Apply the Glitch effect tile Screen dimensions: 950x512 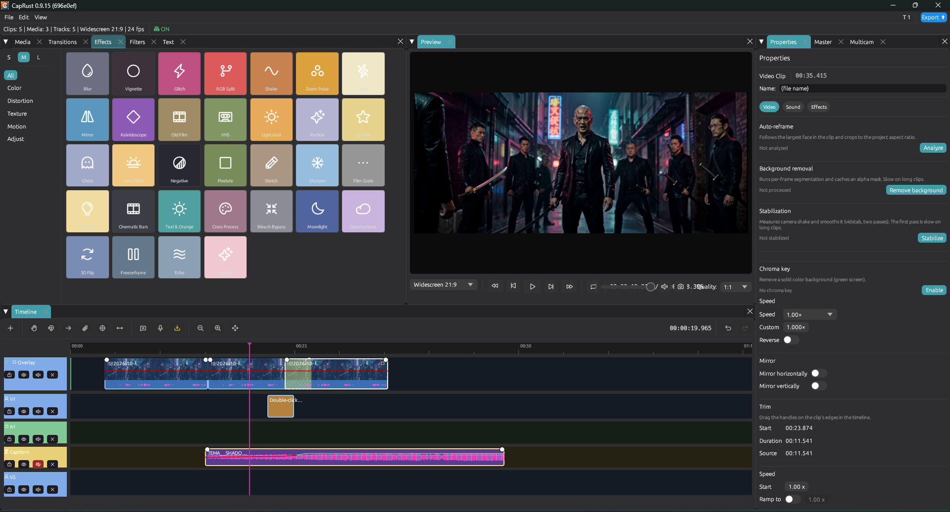coord(179,73)
